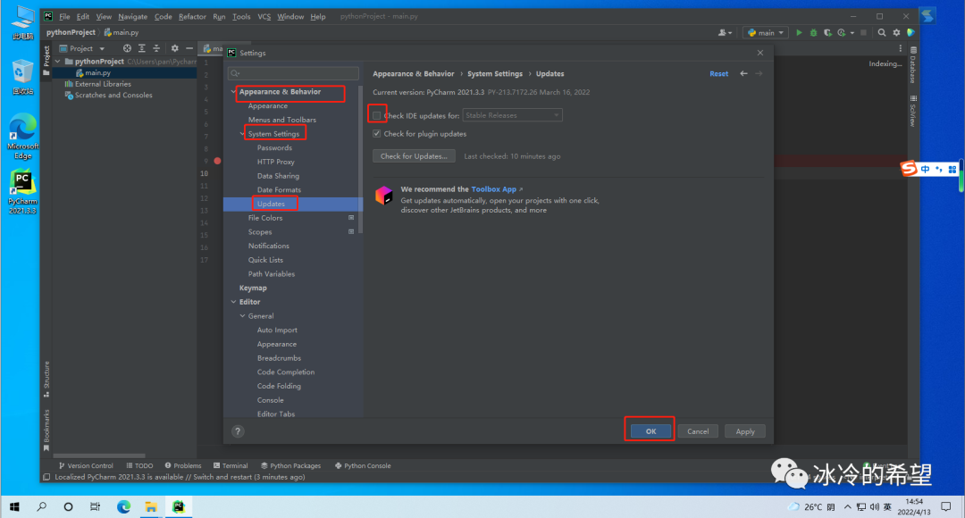The image size is (965, 518).
Task: Select main.py in the Project tree
Action: click(x=98, y=72)
